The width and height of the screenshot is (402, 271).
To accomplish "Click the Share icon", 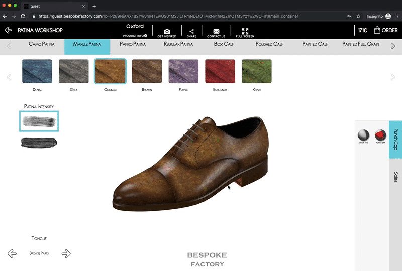I will [x=191, y=31].
